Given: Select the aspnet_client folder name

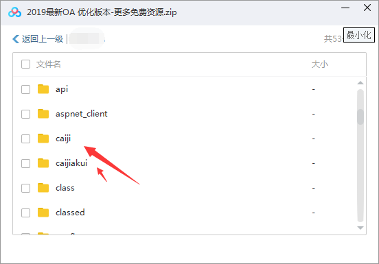Looking at the screenshot, I should point(82,114).
